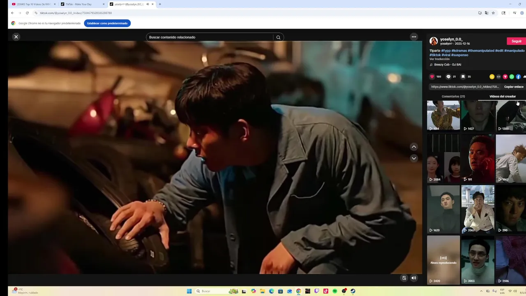Click the Ahora reproduciendo thumbnail
The width and height of the screenshot is (526, 296).
(443, 260)
